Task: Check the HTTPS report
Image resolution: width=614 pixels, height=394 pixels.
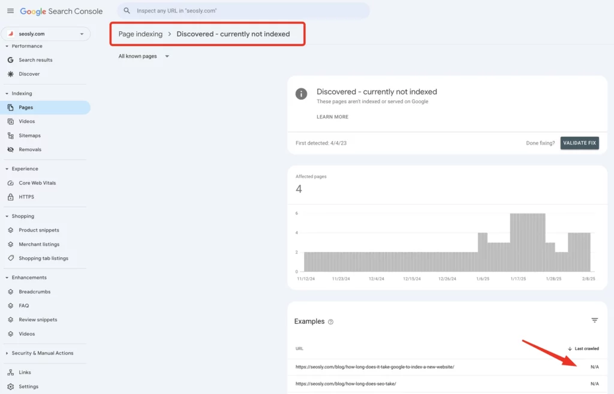Action: 28,196
